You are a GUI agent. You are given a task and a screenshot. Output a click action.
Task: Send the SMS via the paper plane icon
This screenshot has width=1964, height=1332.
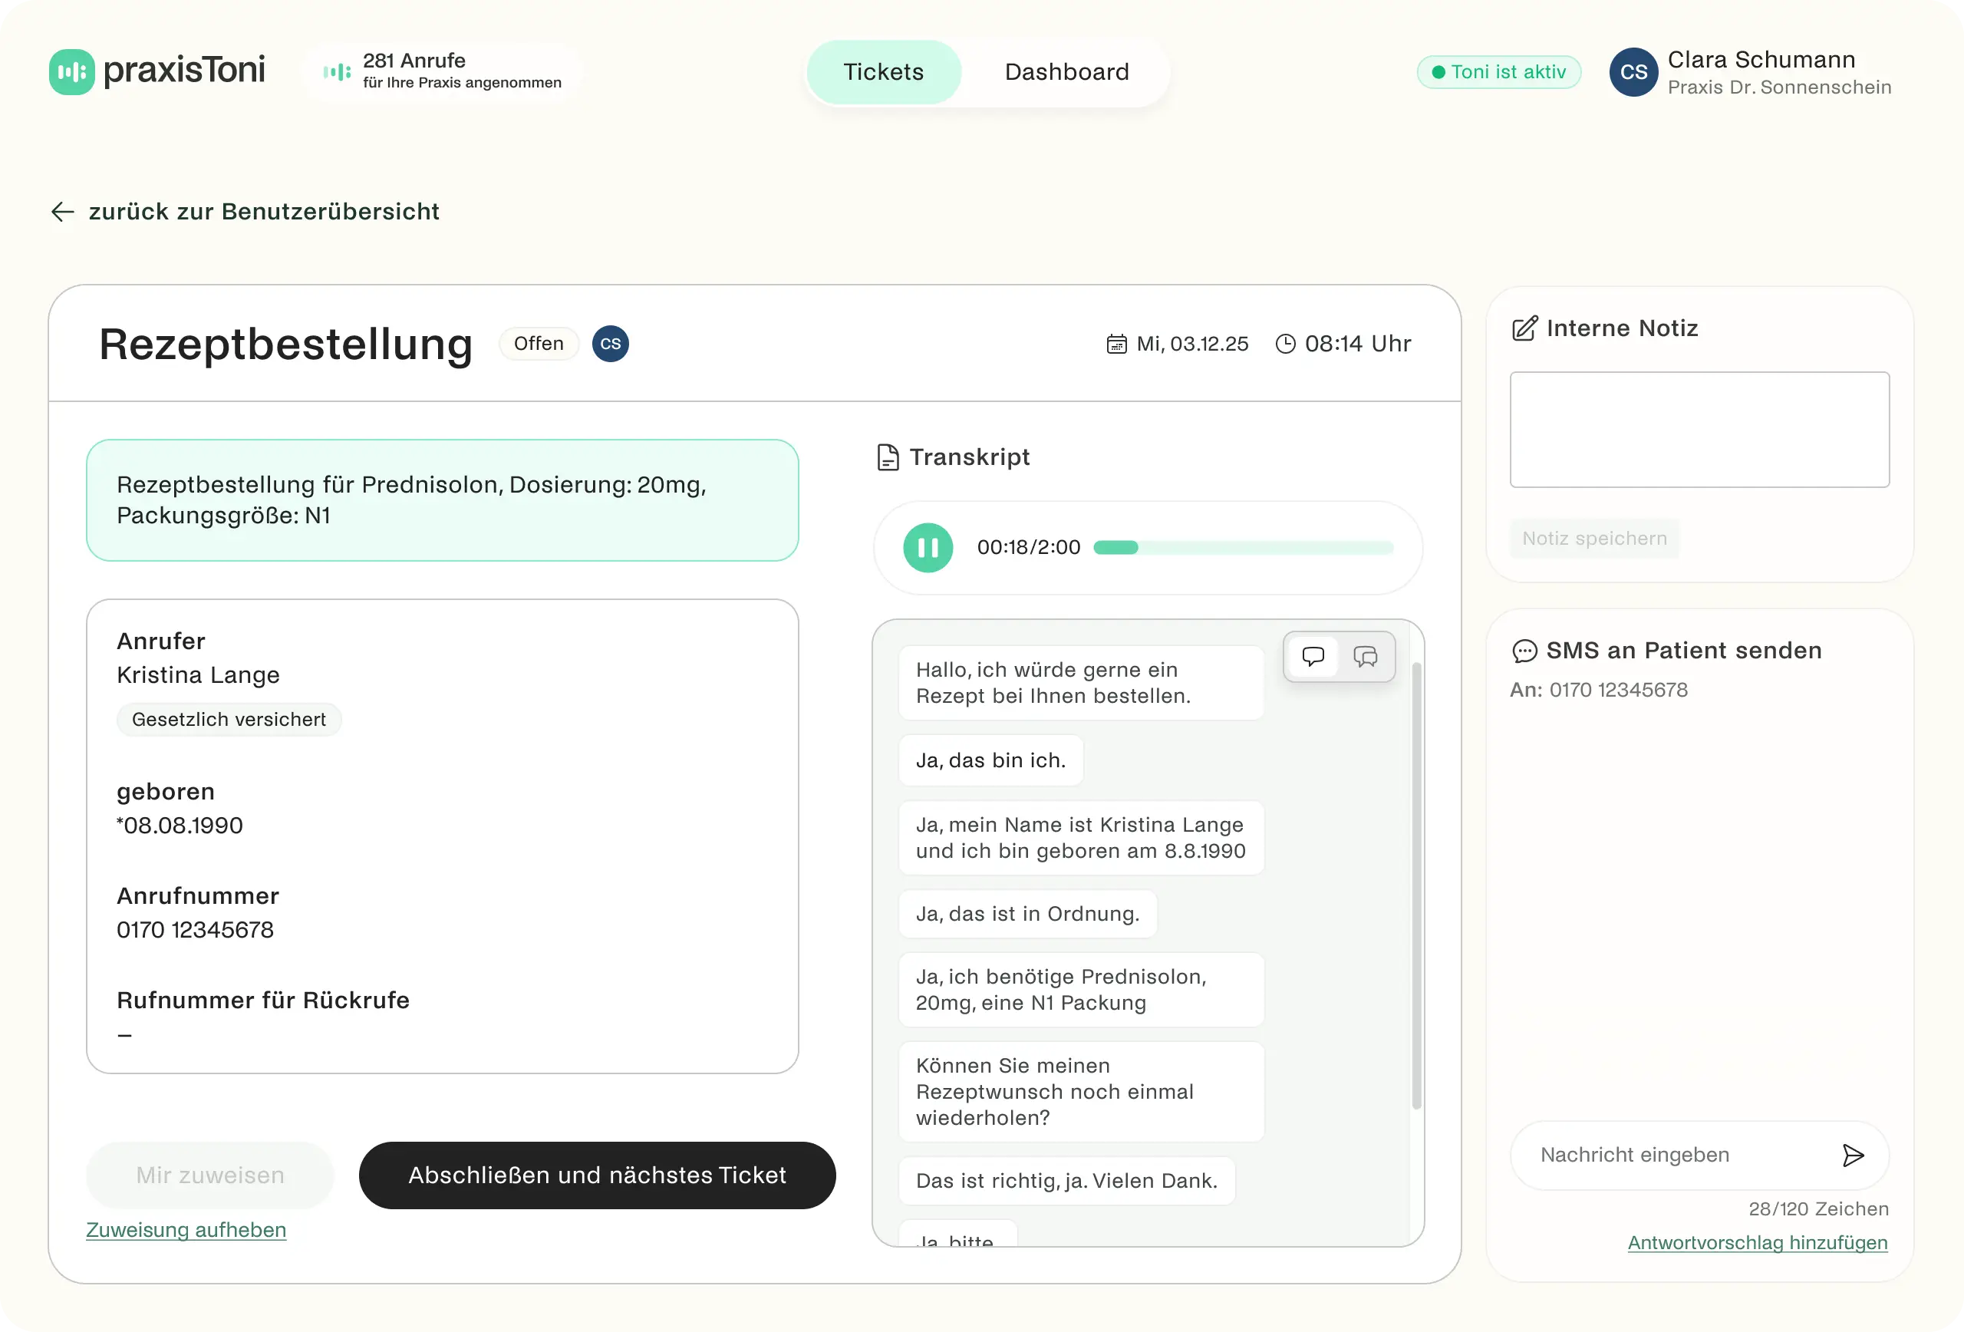coord(1854,1156)
